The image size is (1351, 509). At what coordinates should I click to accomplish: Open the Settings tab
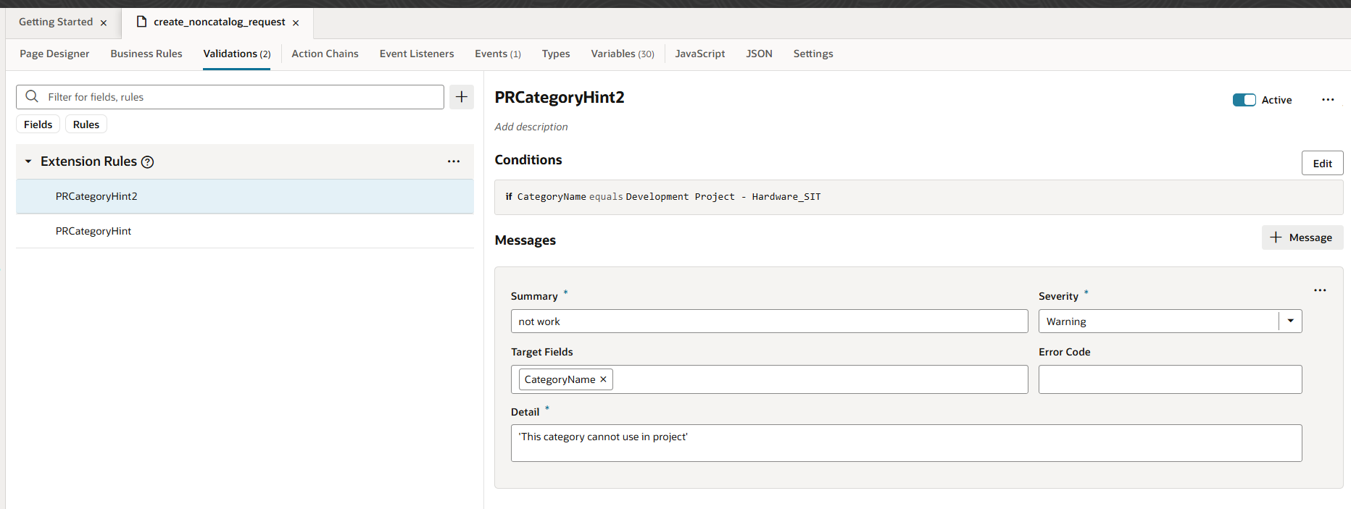coord(813,54)
